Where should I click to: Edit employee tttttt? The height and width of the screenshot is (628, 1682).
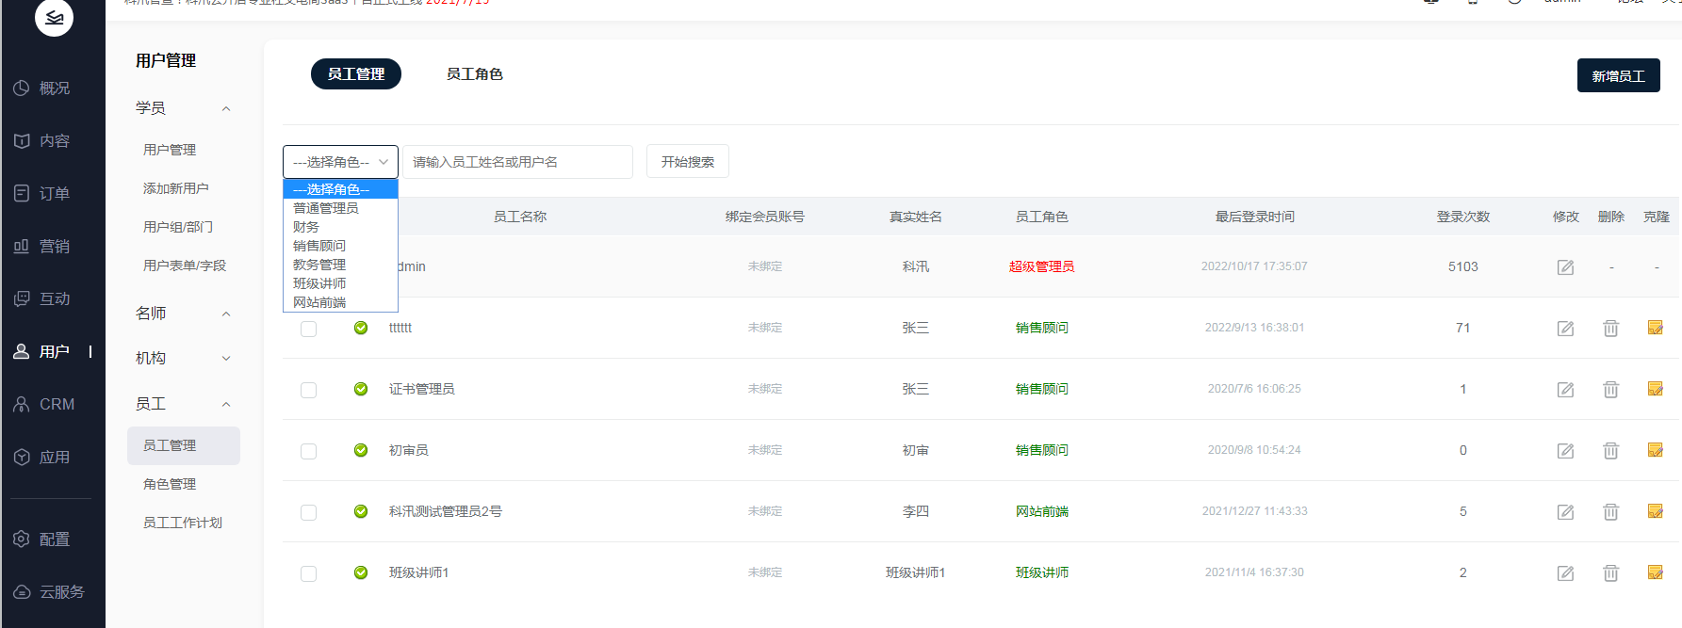coord(1565,328)
